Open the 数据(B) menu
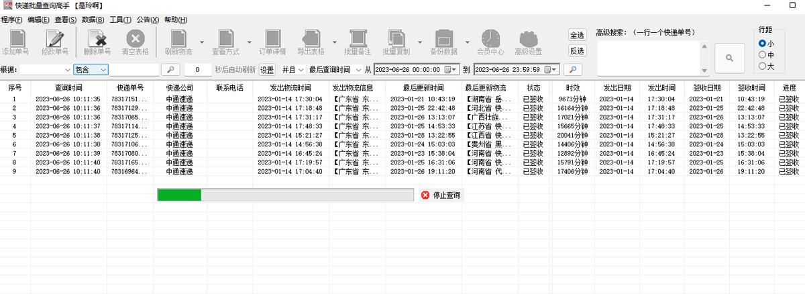 [93, 19]
